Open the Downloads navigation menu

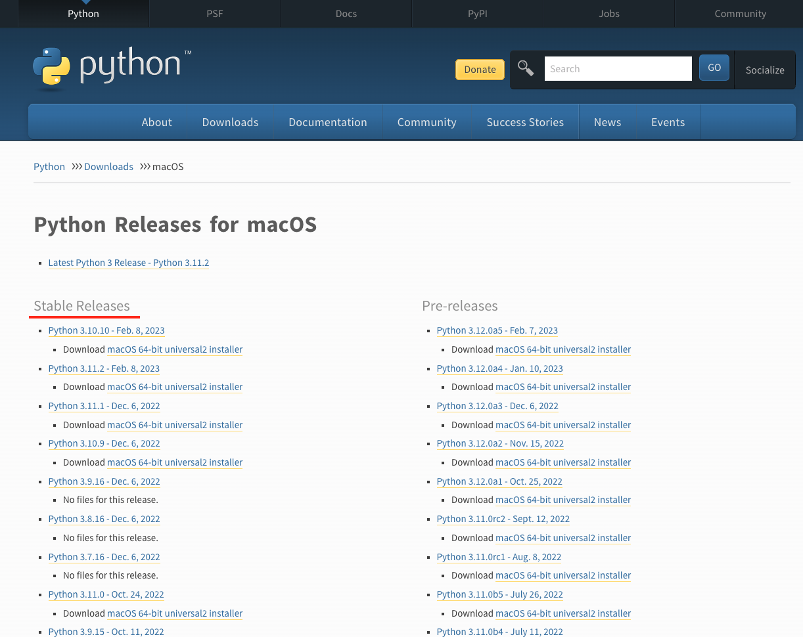pyautogui.click(x=230, y=122)
